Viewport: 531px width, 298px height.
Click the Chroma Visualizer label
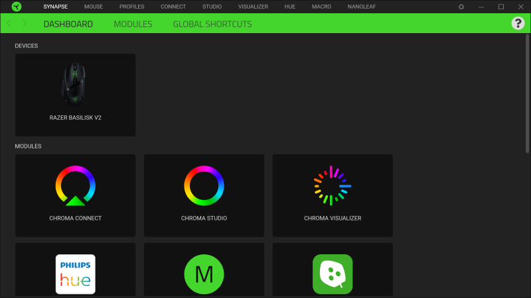click(x=333, y=219)
